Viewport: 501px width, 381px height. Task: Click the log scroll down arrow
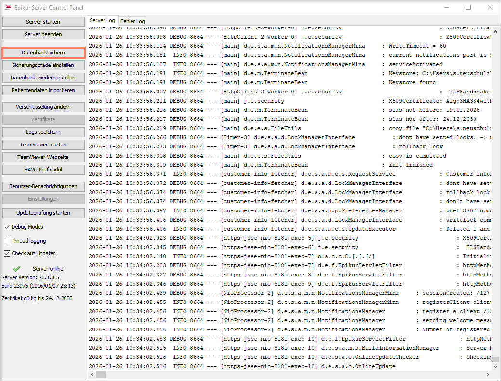[495, 367]
